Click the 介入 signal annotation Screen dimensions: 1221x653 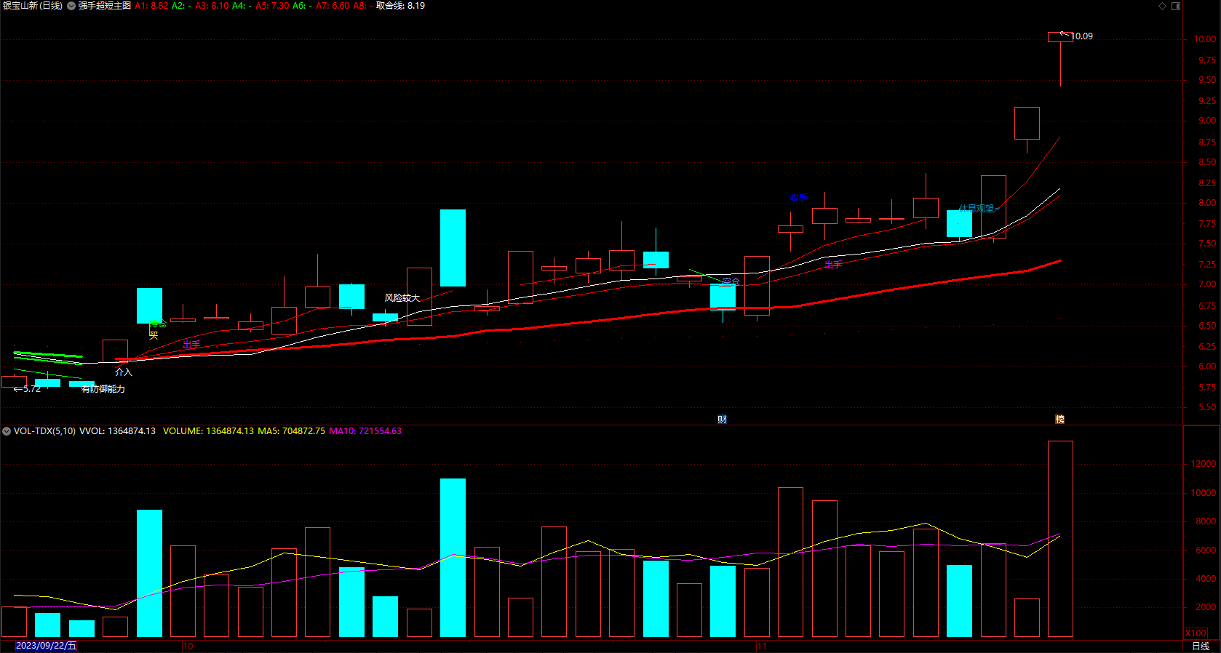(124, 372)
